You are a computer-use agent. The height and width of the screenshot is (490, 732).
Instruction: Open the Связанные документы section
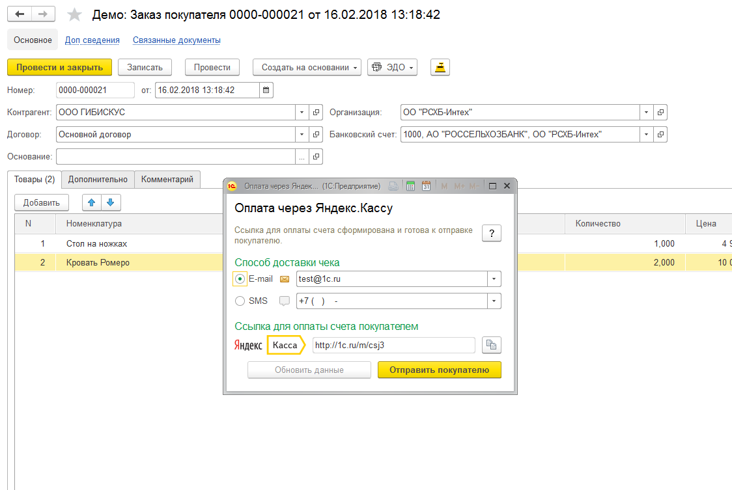pos(176,40)
